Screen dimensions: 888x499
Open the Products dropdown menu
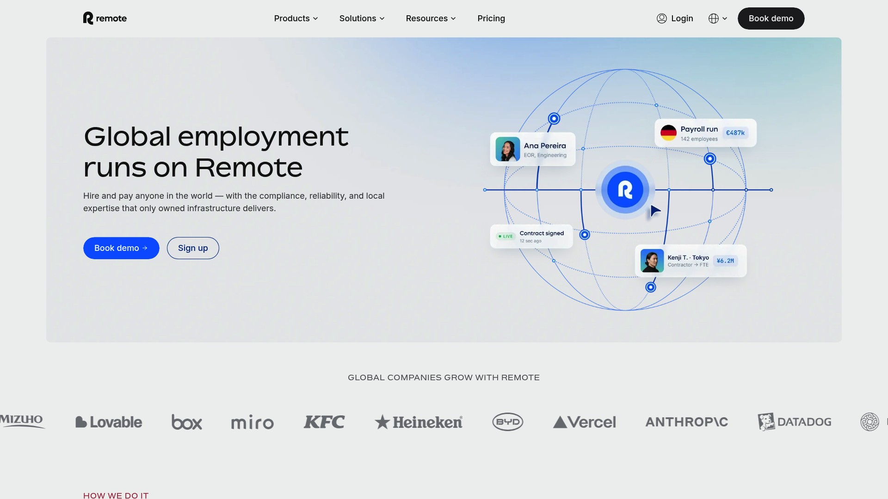point(296,18)
